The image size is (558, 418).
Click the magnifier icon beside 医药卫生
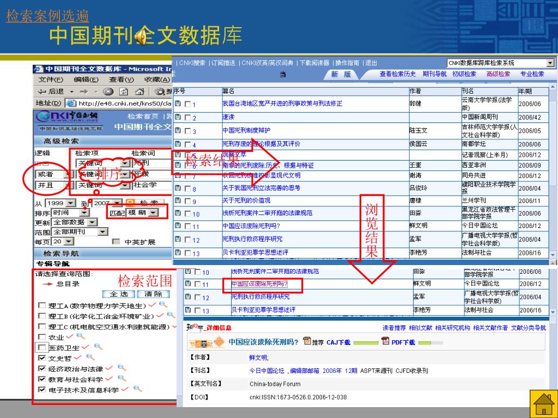pyautogui.click(x=98, y=347)
